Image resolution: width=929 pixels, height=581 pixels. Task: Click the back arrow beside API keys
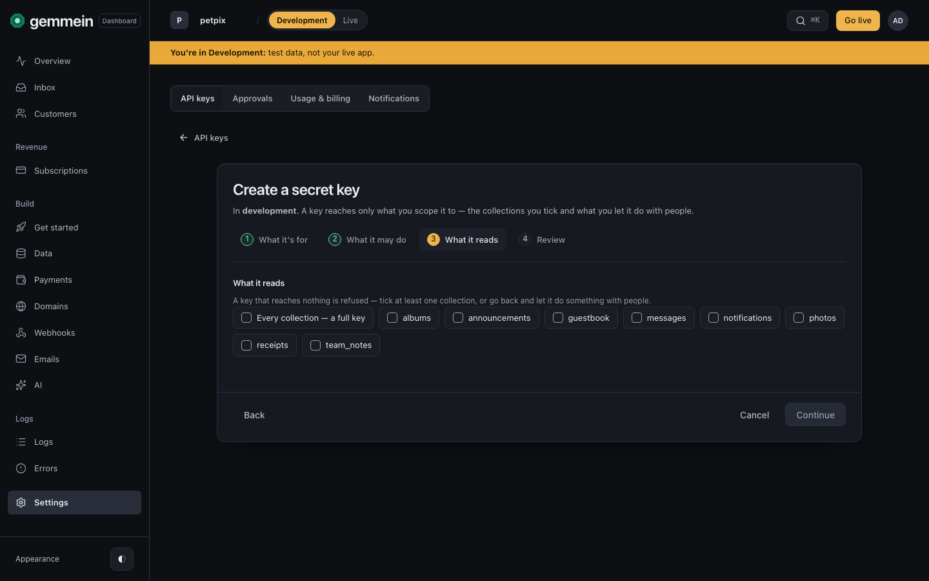pos(184,138)
